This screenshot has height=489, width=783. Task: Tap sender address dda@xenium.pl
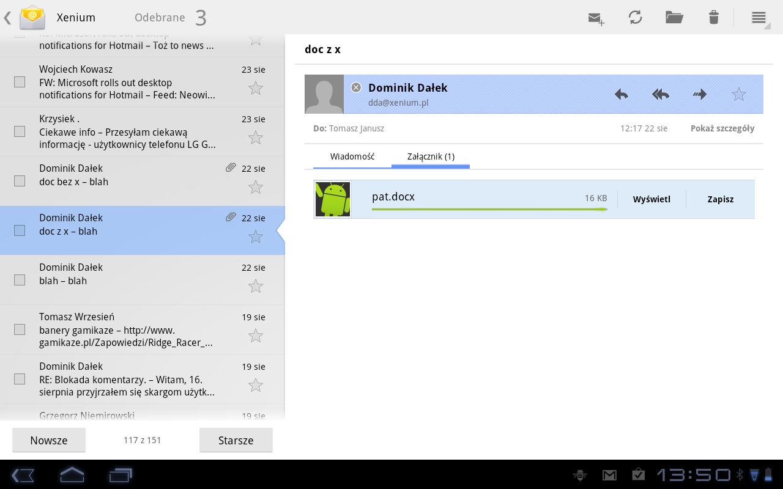[398, 103]
